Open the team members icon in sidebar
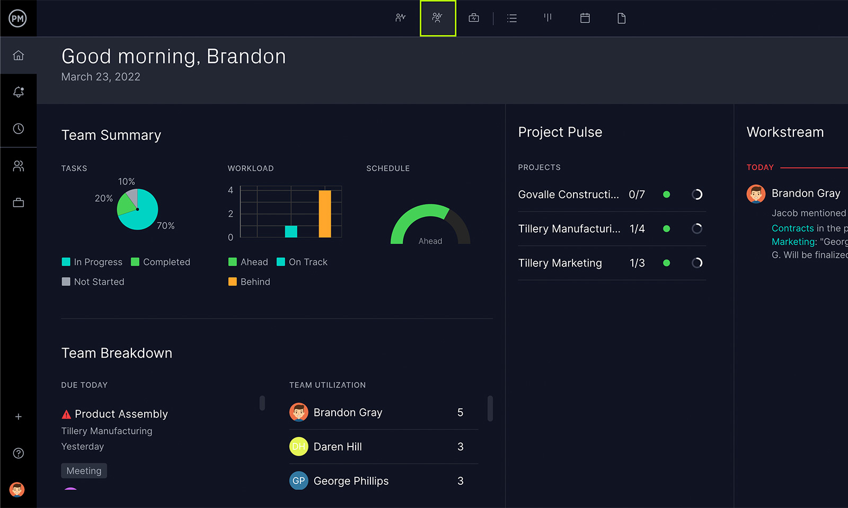The height and width of the screenshot is (508, 848). 19,165
